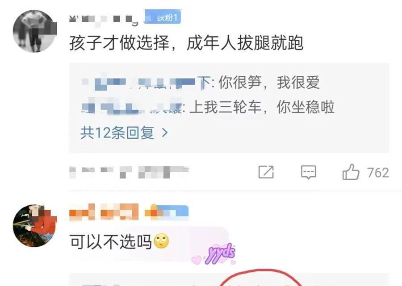
Task: Expand all 12 replies link
Action: (x=124, y=133)
